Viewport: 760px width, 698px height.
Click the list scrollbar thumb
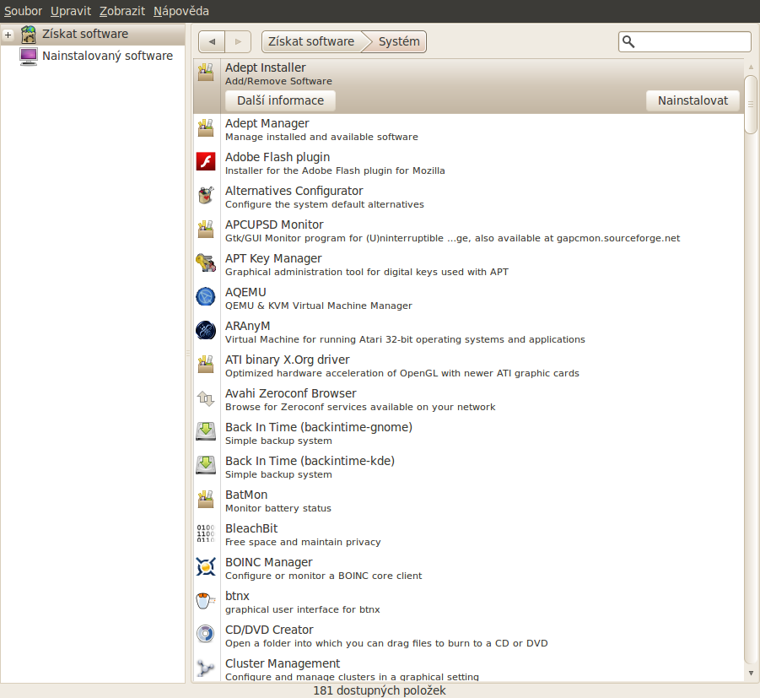coord(751,105)
